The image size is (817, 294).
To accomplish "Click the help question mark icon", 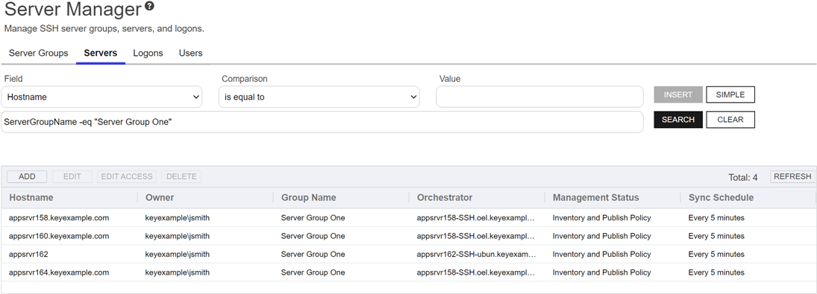I will [x=149, y=7].
